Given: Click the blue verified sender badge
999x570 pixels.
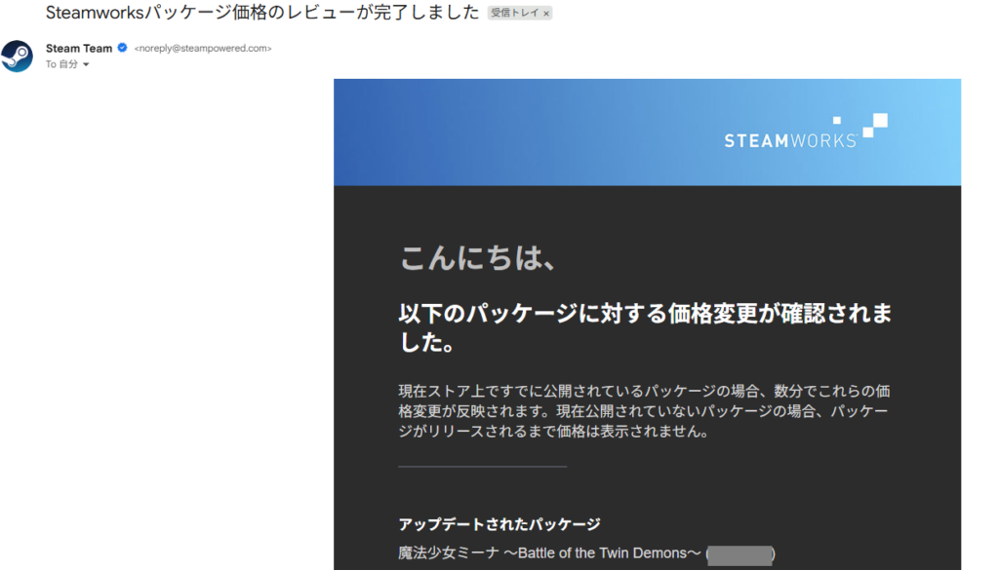Looking at the screenshot, I should 123,49.
